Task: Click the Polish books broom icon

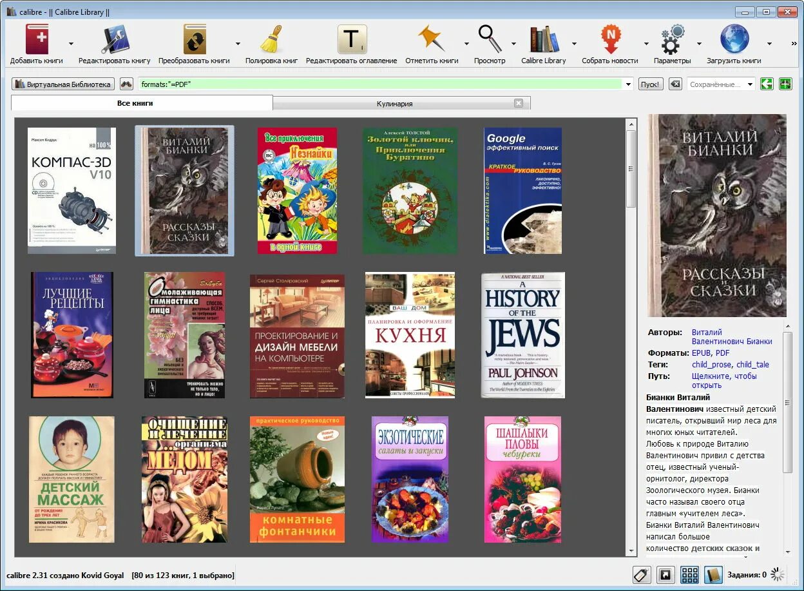Action: [x=271, y=40]
